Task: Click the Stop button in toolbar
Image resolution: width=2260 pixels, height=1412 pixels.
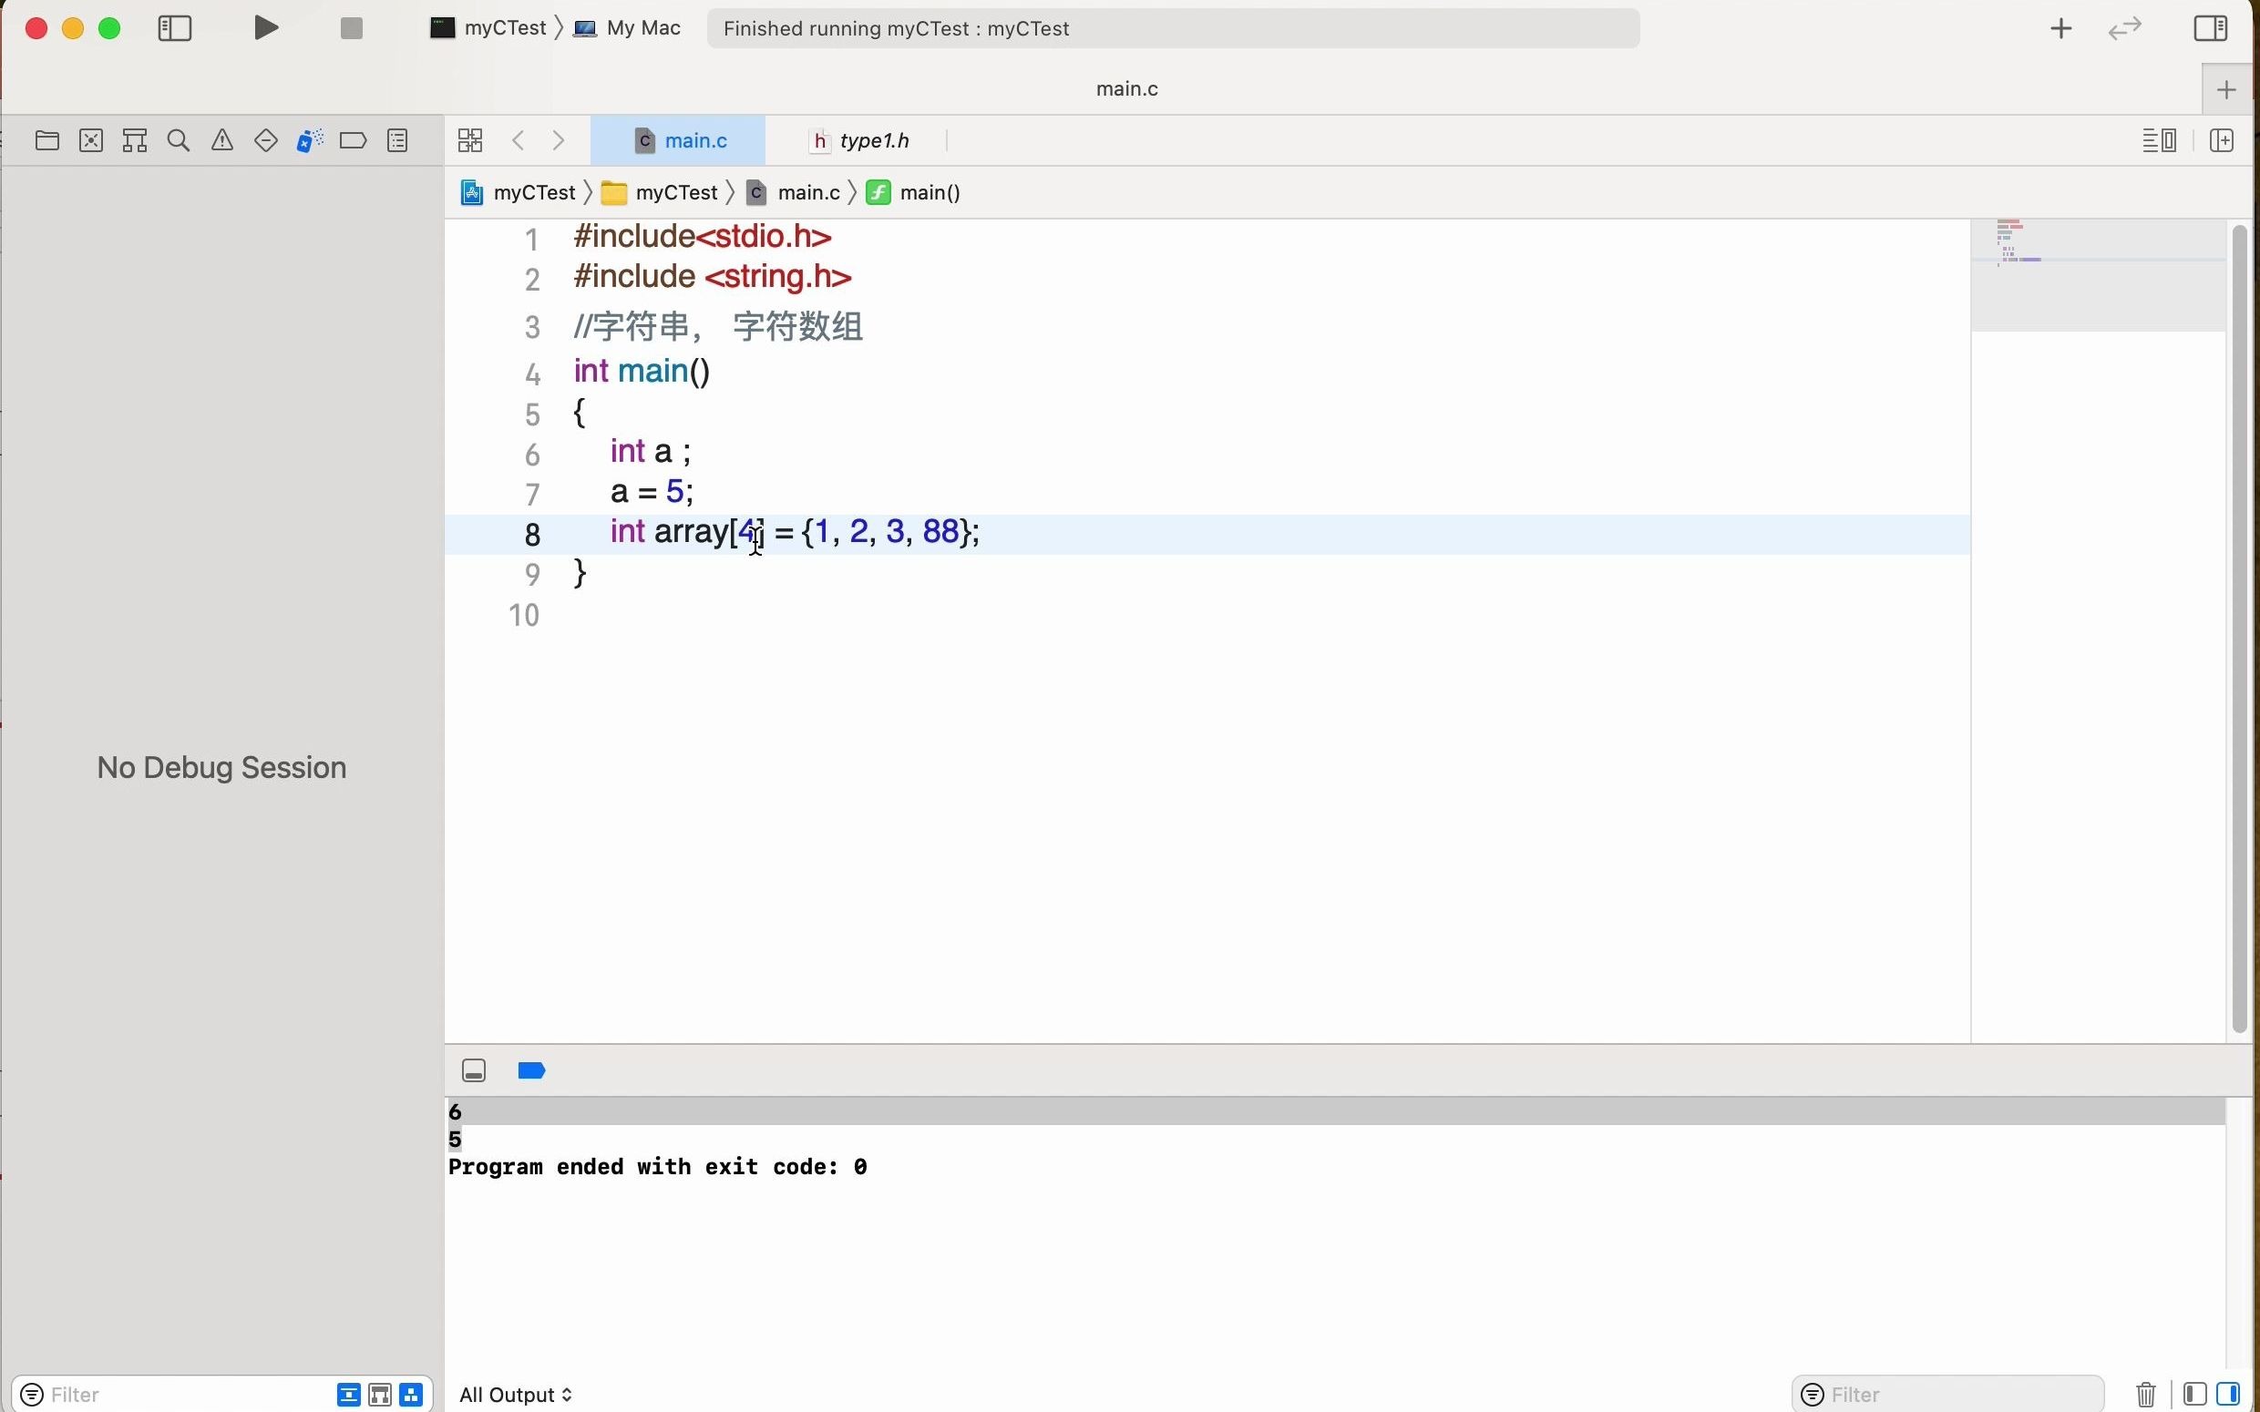Action: tap(351, 28)
